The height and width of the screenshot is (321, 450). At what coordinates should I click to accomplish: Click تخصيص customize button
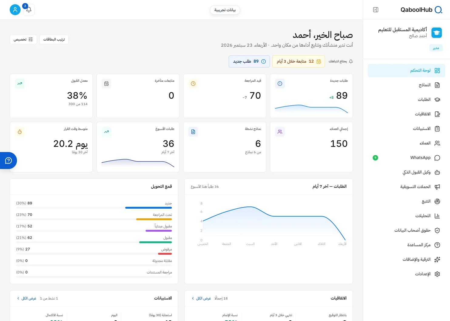23,39
